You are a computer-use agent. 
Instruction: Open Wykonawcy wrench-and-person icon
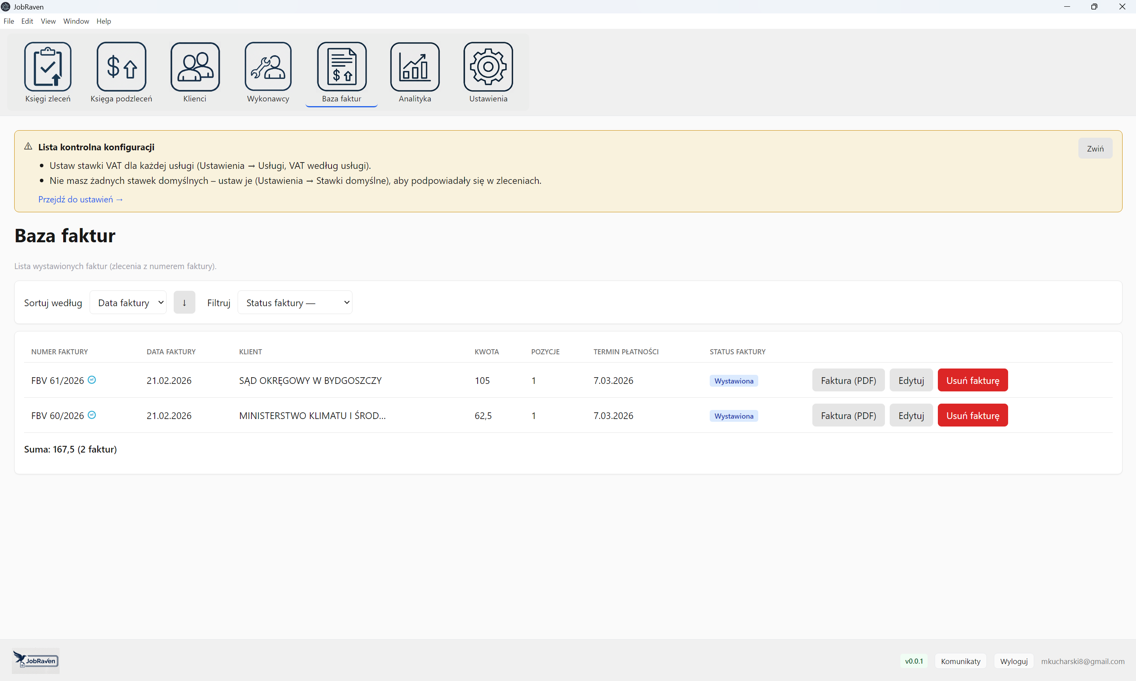[x=268, y=67]
